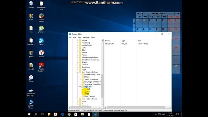208x117 pixels.
Task: Select the (Default) registry value
Action: [x=110, y=44]
